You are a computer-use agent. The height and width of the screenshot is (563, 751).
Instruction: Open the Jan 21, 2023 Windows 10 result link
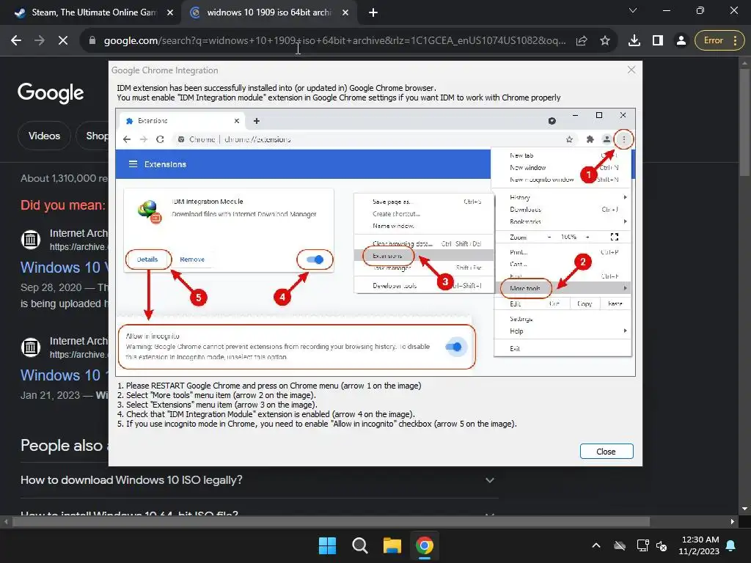(65, 375)
